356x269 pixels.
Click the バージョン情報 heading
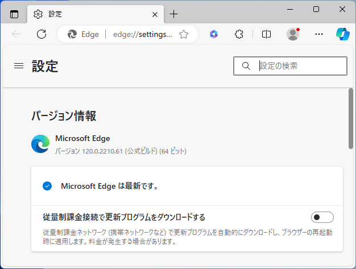tap(64, 116)
